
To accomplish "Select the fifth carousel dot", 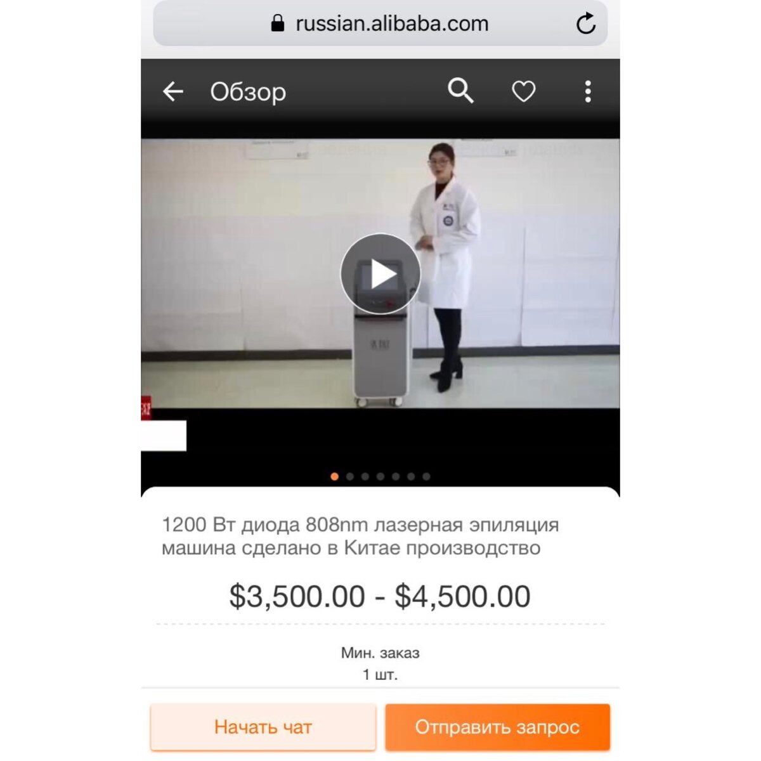I will [396, 476].
